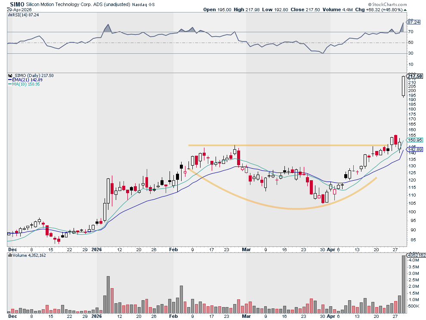
Task: Click the line icon before the RSI(14) label
Action: pos(10,15)
